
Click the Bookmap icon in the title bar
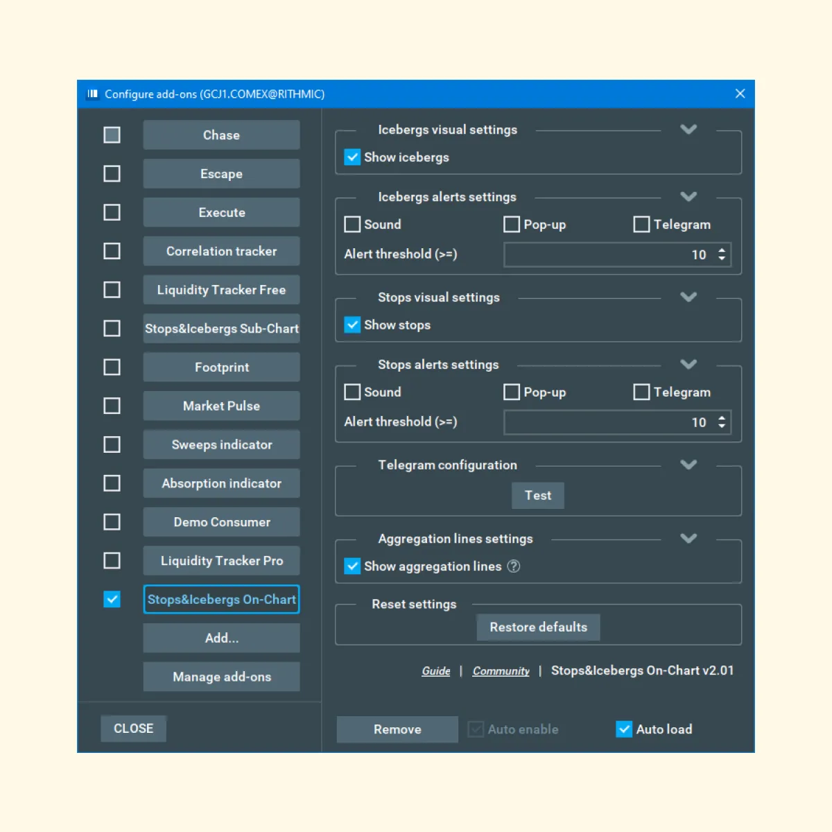tap(92, 94)
